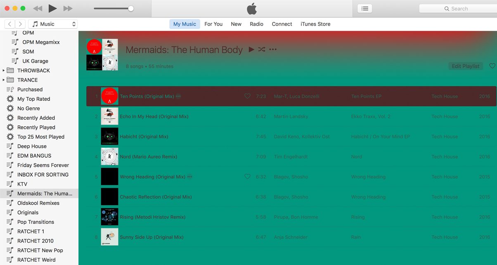Click the back navigation arrow
The image size is (497, 265).
point(9,24)
